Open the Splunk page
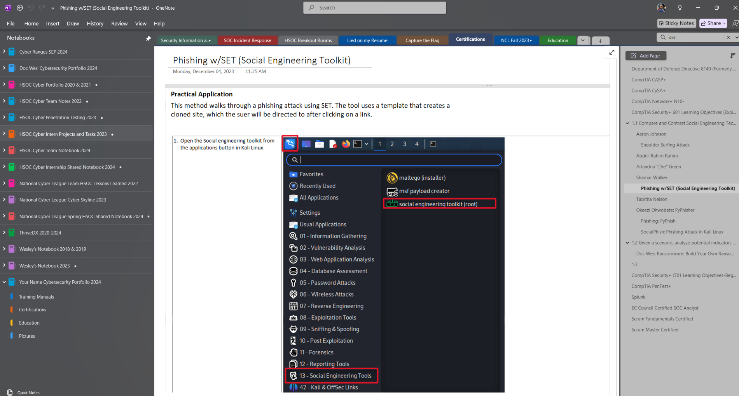This screenshot has width=739, height=396. (638, 297)
